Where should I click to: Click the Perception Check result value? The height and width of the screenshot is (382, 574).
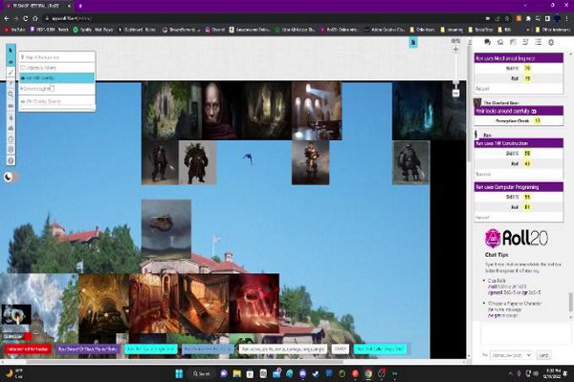(x=537, y=120)
